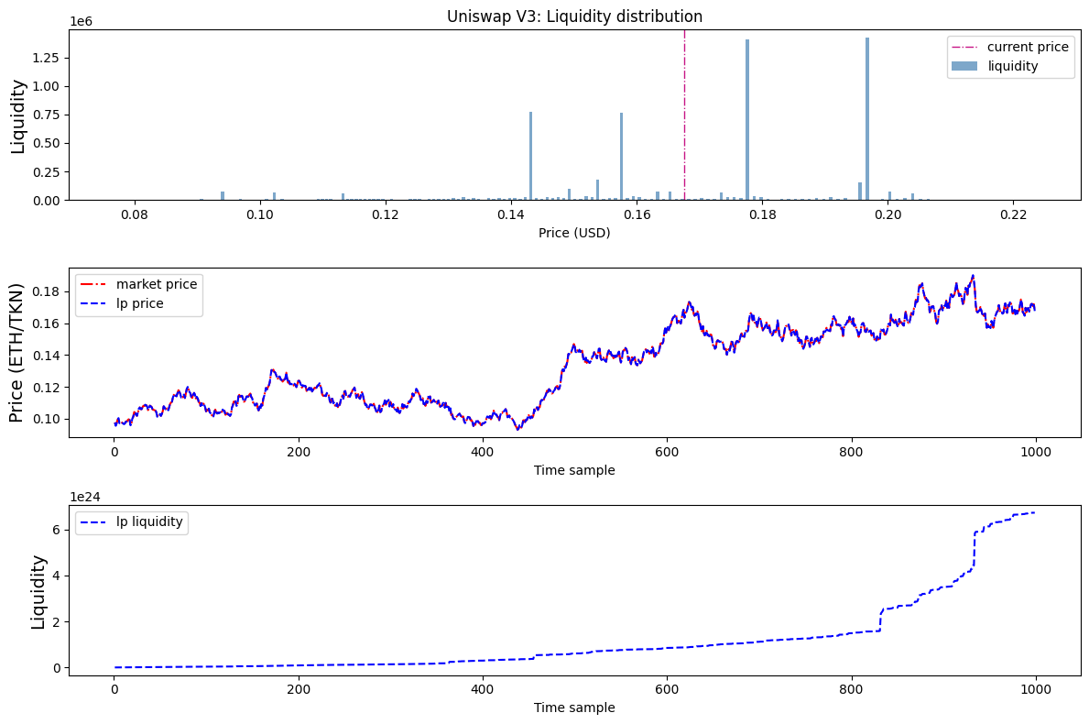The height and width of the screenshot is (724, 1089).
Task: Click the 'Time sample' label under bottom chart
Action: [574, 708]
